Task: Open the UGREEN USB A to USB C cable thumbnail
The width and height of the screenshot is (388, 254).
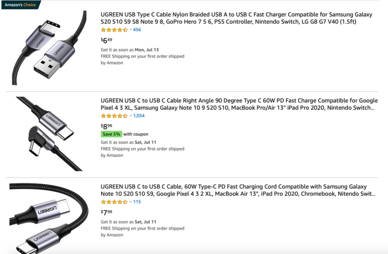Action: pyautogui.click(x=50, y=47)
